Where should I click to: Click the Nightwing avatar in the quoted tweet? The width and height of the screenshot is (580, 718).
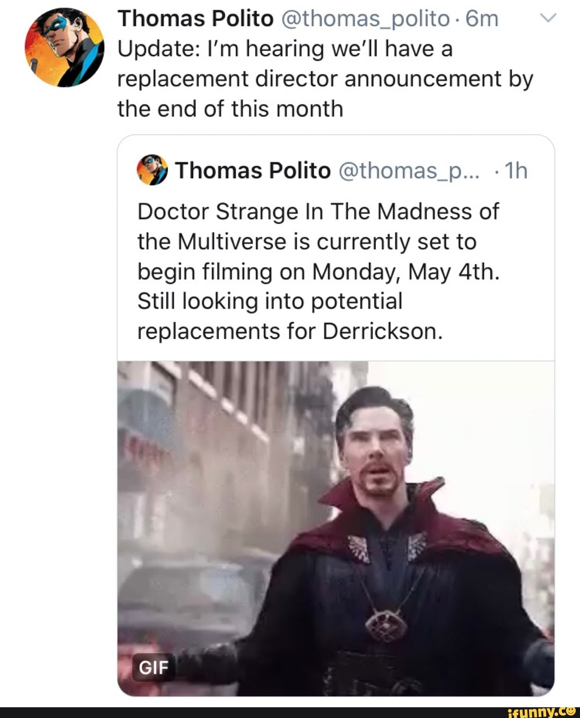point(153,170)
